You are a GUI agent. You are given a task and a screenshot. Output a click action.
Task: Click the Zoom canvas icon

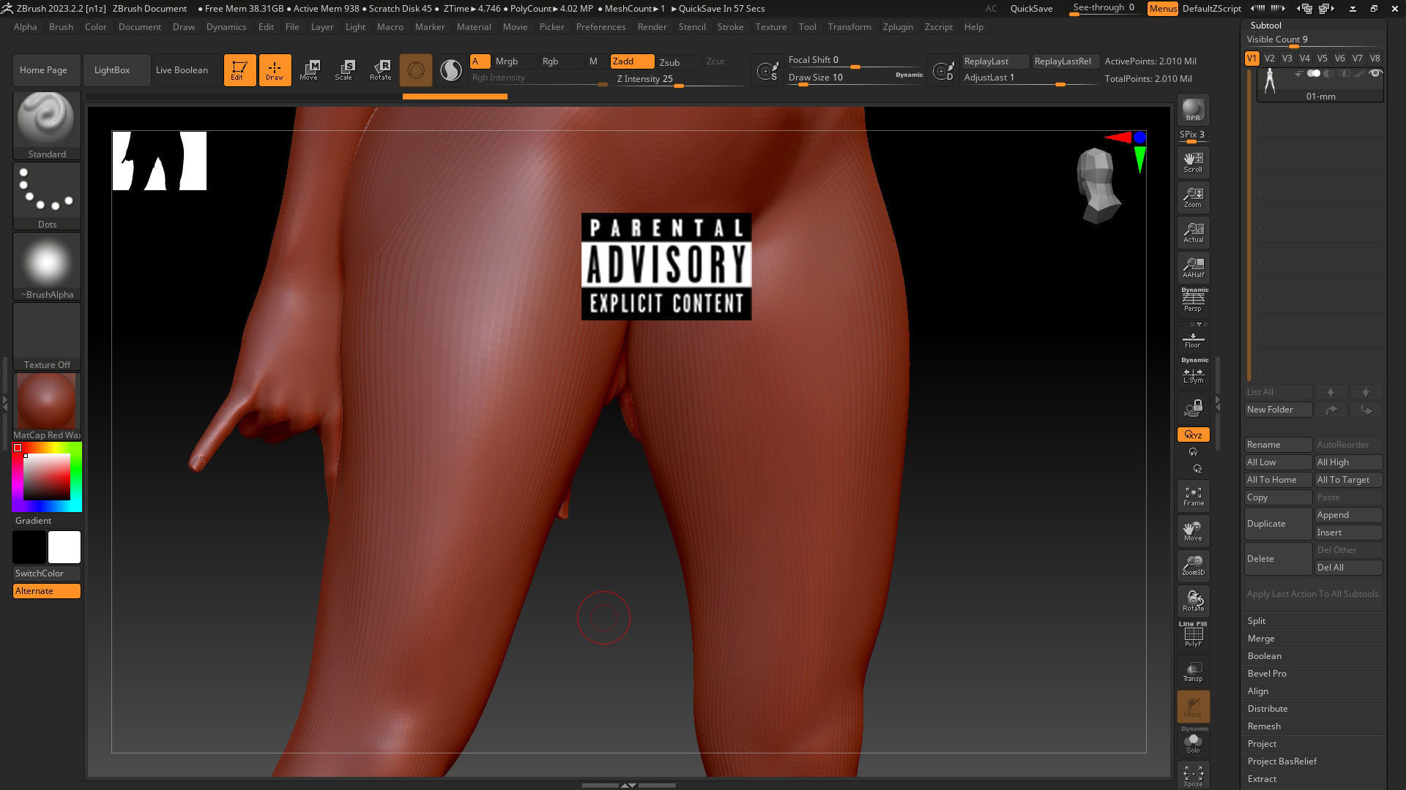1193,197
